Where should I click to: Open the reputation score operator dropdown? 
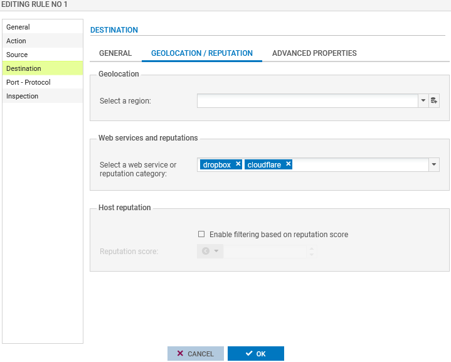click(x=210, y=251)
